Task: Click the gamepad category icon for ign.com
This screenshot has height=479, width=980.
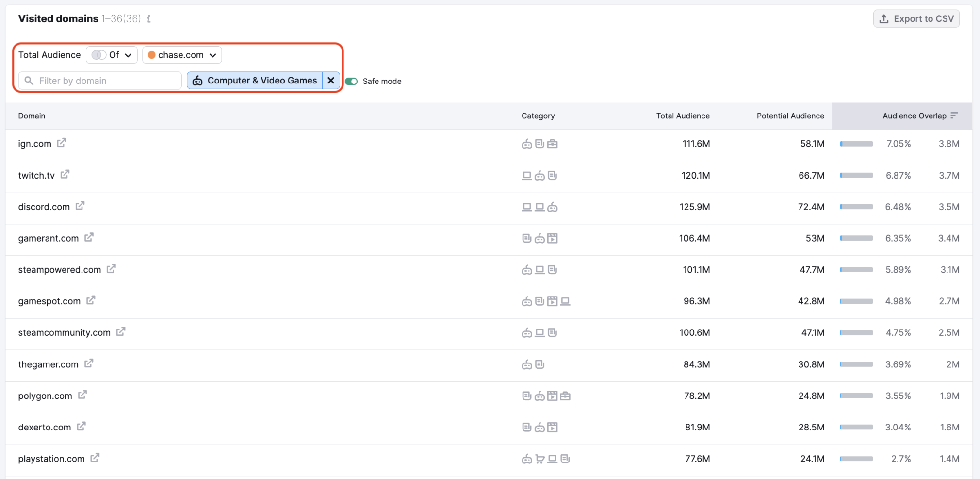Action: click(527, 144)
